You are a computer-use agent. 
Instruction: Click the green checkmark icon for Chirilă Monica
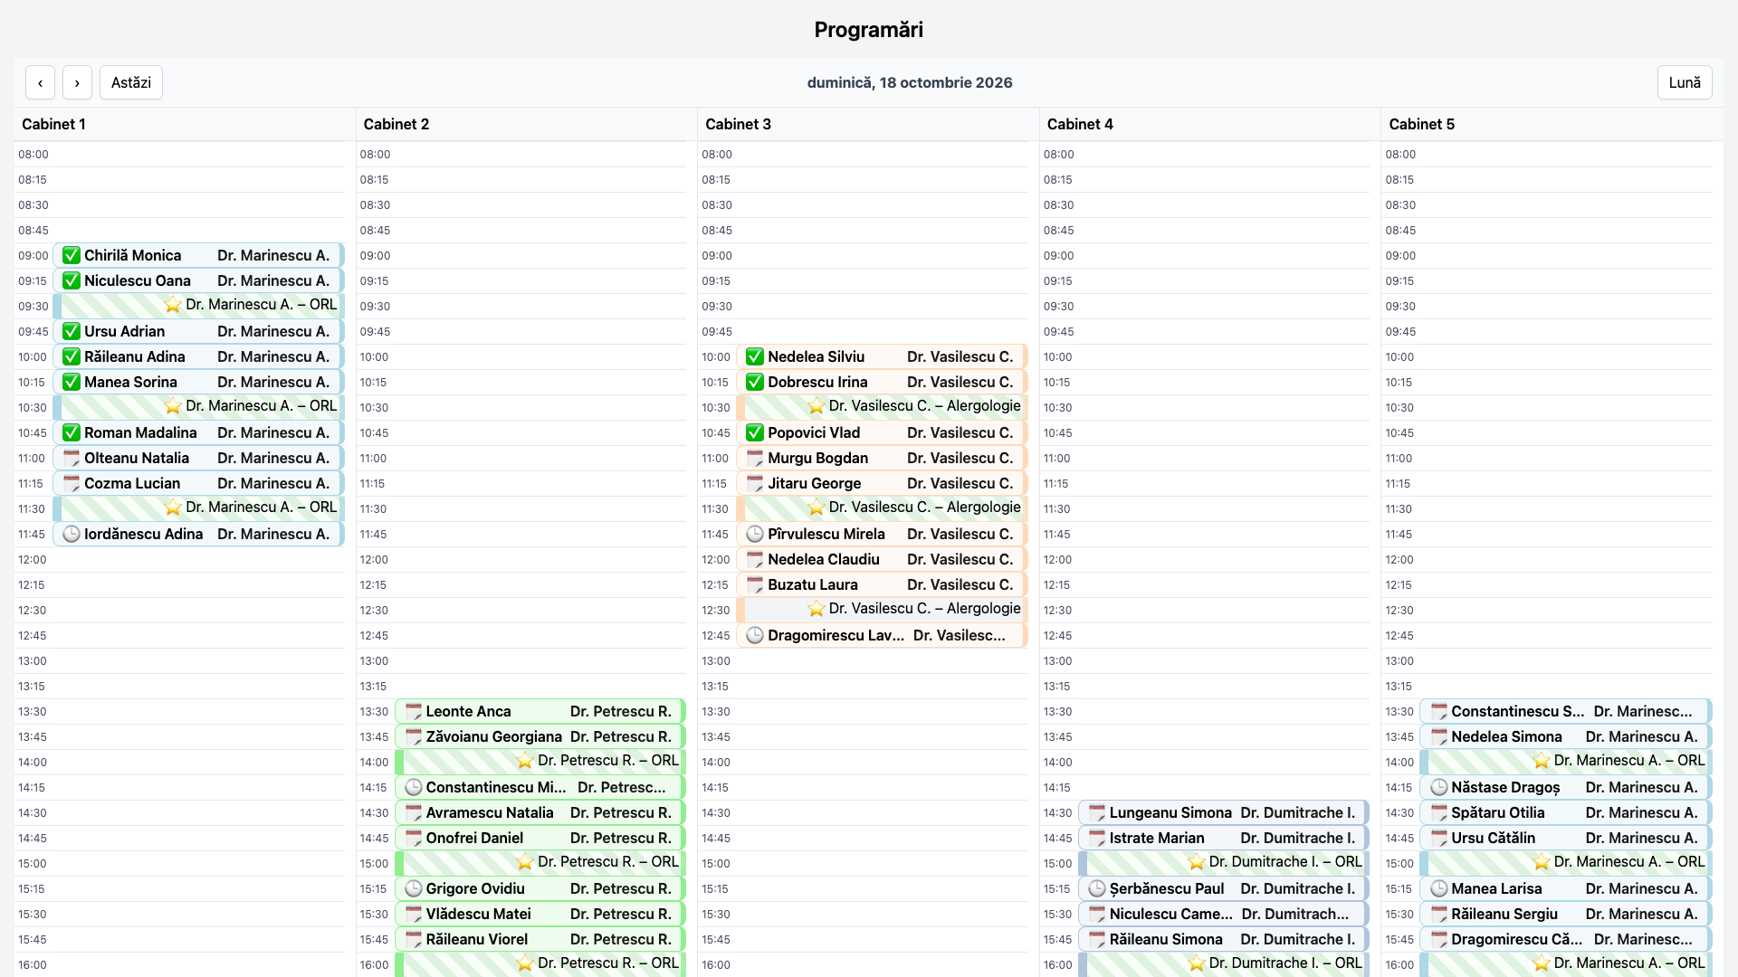(x=72, y=255)
